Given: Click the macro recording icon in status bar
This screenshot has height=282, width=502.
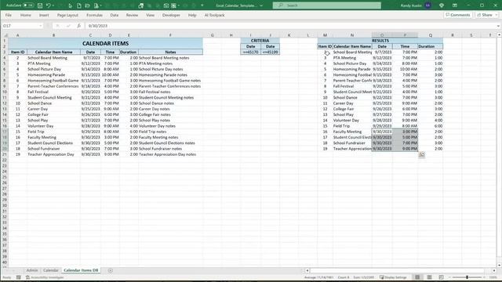Looking at the screenshot, I should pos(19,277).
